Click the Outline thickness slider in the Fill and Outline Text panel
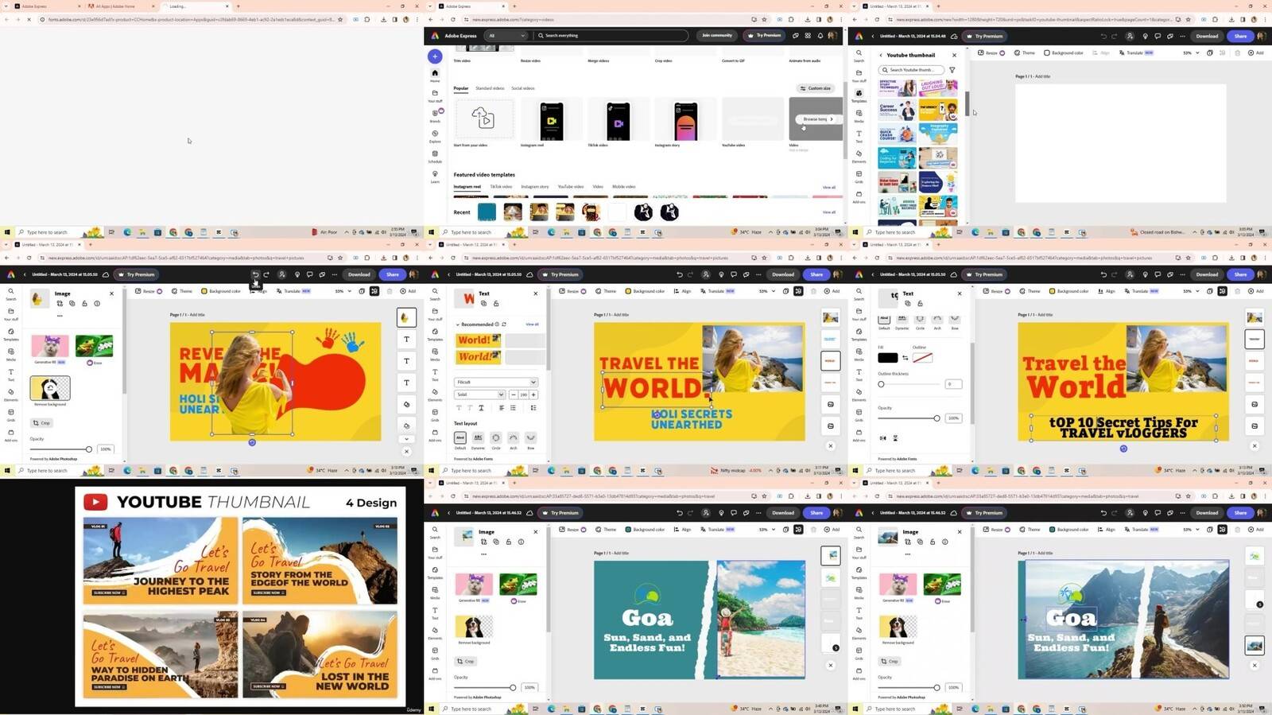Viewport: 1272px width, 715px height. (x=909, y=384)
